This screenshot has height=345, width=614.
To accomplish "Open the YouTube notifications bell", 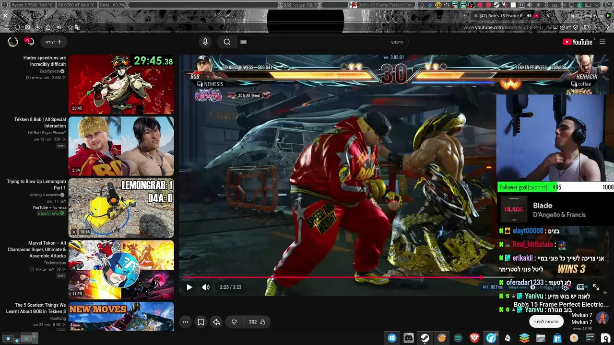I will [x=30, y=42].
